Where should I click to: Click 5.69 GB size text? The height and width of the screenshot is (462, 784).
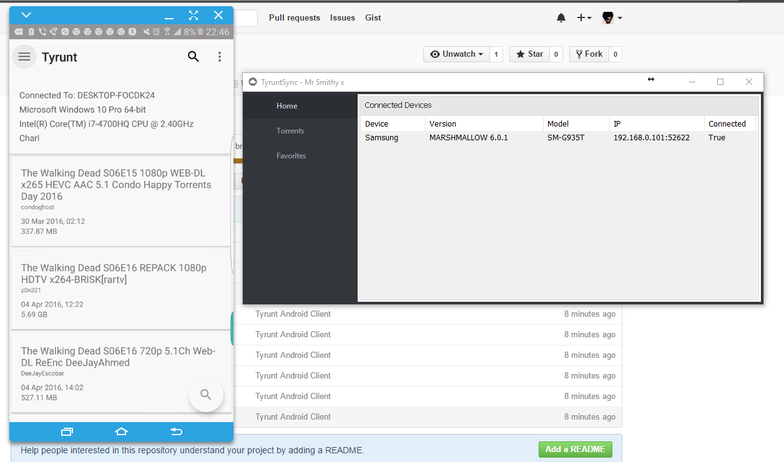34,315
